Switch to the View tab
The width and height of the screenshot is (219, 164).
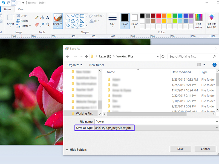click(x=21, y=9)
